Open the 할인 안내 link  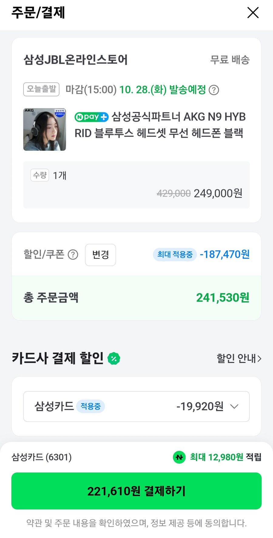[x=236, y=359]
